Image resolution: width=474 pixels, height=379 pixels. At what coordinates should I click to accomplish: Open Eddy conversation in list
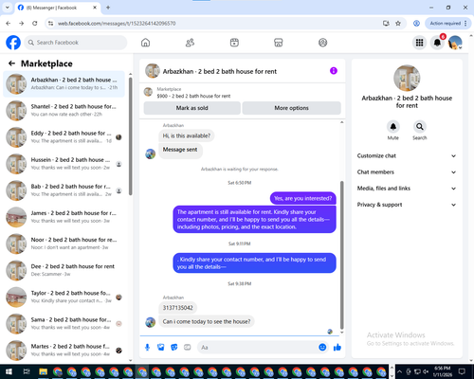(64, 137)
